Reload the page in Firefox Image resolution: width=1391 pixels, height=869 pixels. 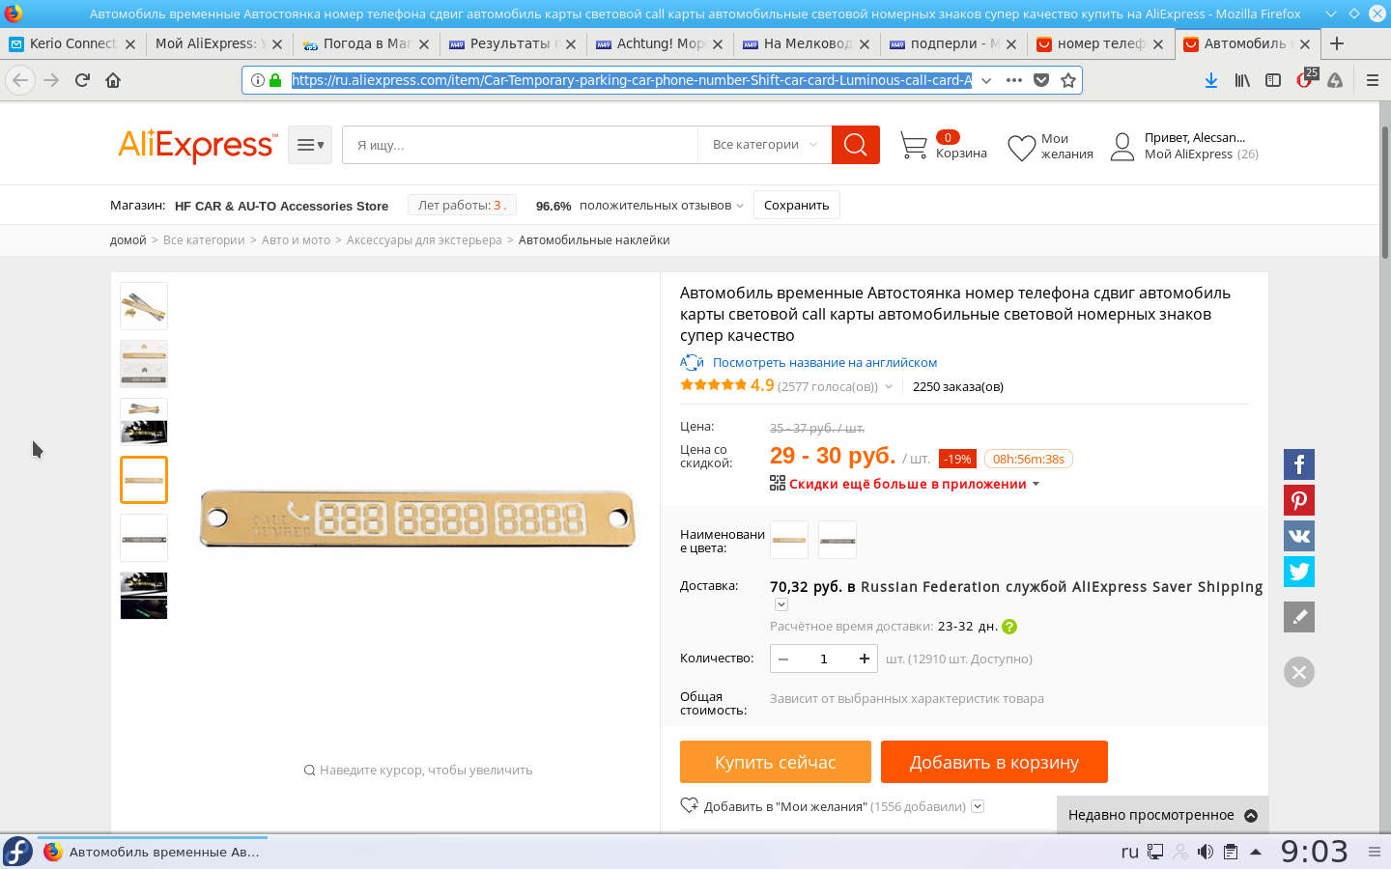[x=82, y=80]
